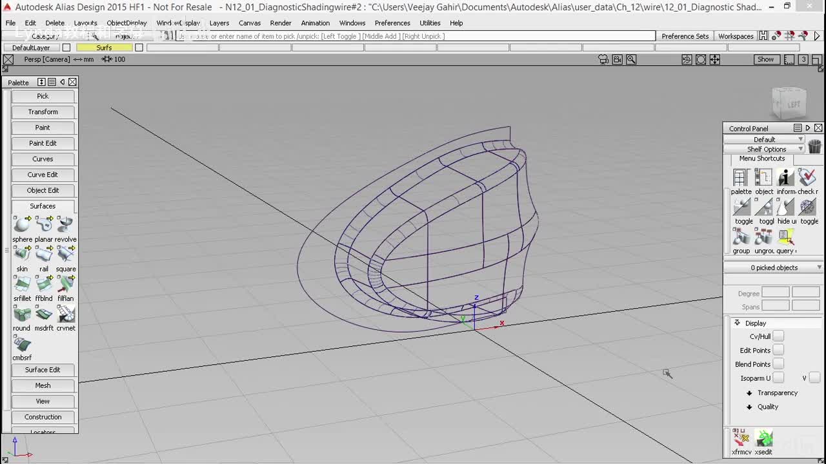This screenshot has width=826, height=464.
Task: Check the Blend Points checkbox
Action: pos(778,364)
